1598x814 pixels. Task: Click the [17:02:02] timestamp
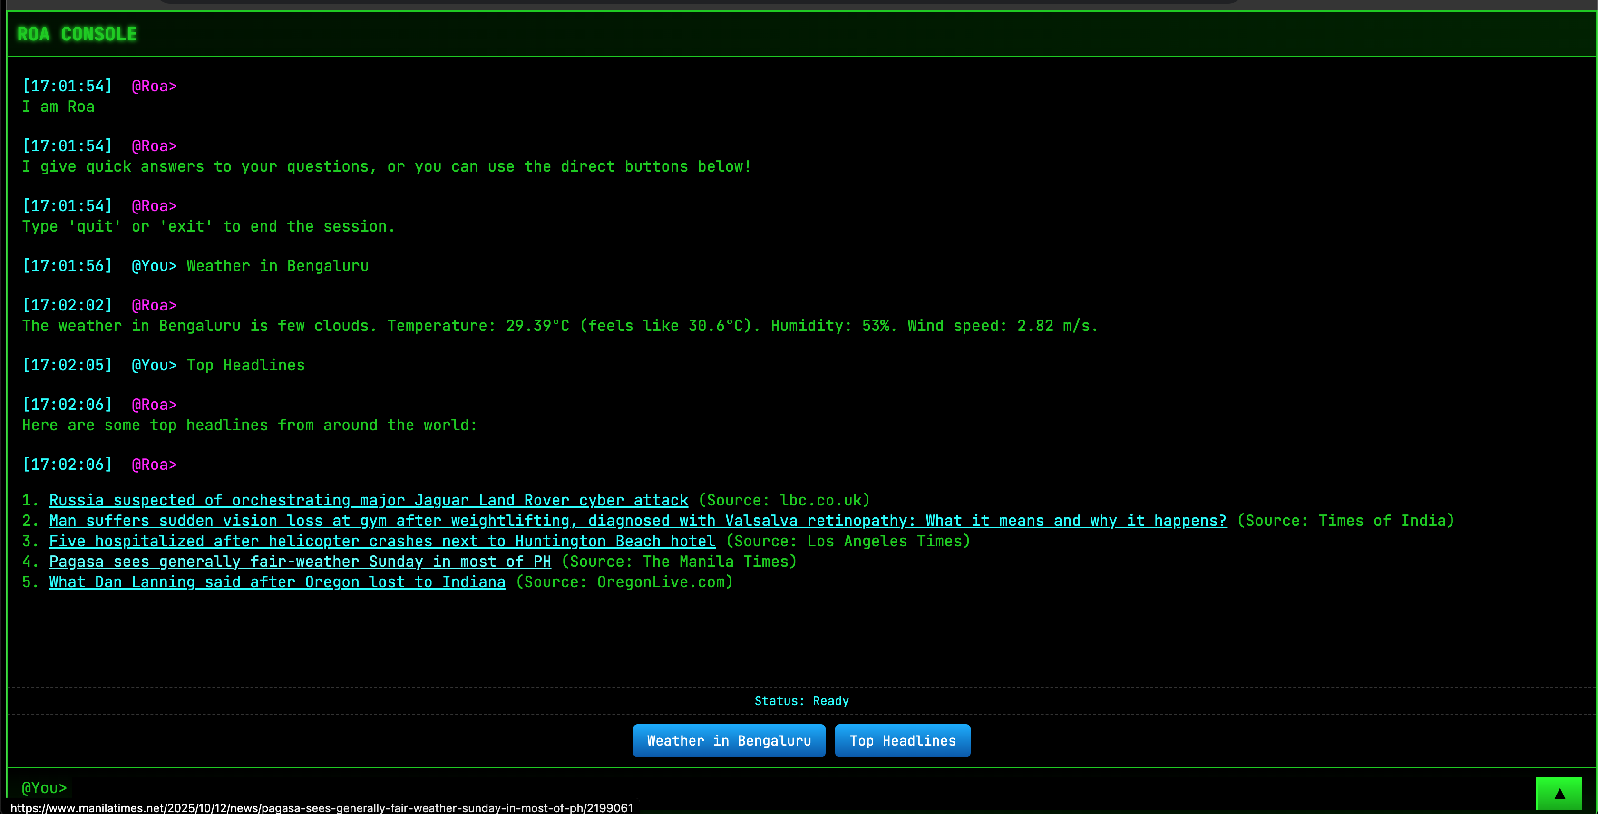pos(67,305)
